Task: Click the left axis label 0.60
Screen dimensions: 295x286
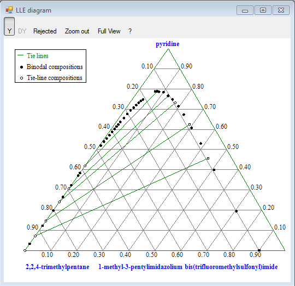Action: (x=75, y=167)
